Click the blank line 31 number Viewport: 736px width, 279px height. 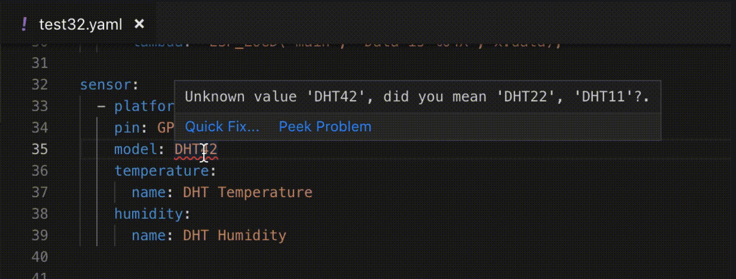[x=39, y=63]
